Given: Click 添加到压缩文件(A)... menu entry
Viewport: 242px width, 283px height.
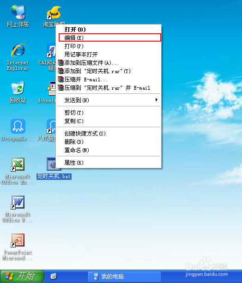Looking at the screenshot, I should point(109,62).
